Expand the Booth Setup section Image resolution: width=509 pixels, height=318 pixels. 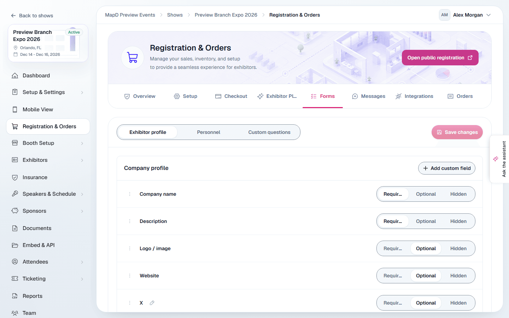pyautogui.click(x=82, y=143)
